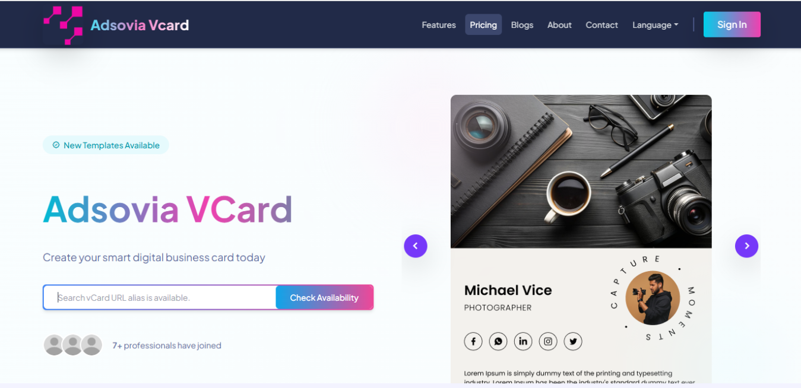Click the Adsovia Vcard pink logo icon
The width and height of the screenshot is (801, 388).
tap(63, 26)
